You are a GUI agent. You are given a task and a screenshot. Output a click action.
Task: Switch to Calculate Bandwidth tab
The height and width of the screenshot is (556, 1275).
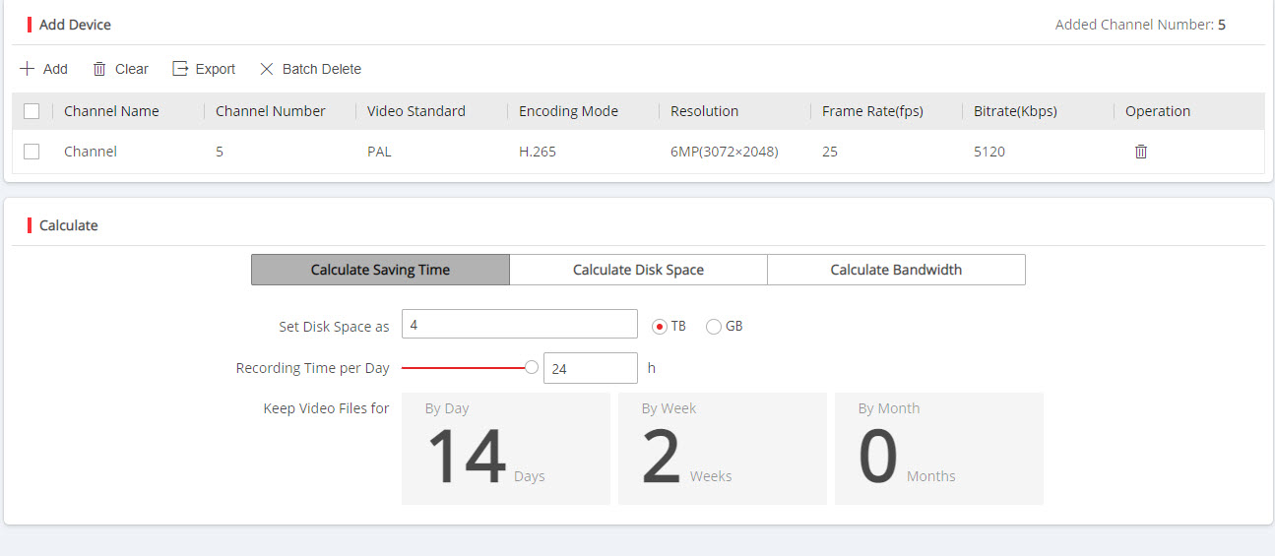pos(896,270)
